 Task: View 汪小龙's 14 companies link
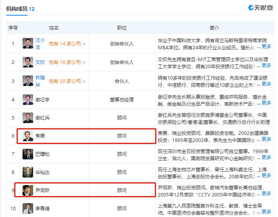pos(67,43)
